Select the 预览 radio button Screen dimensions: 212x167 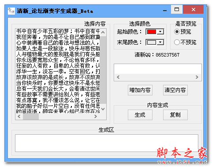[x=182, y=31]
